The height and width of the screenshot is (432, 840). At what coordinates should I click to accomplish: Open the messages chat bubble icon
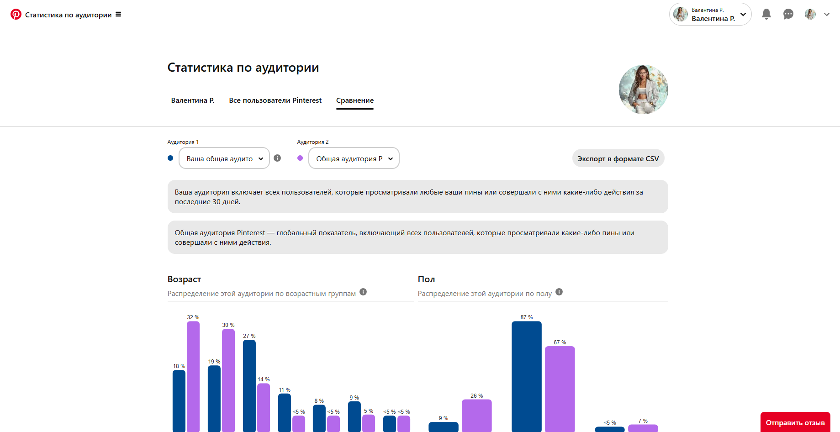point(788,14)
